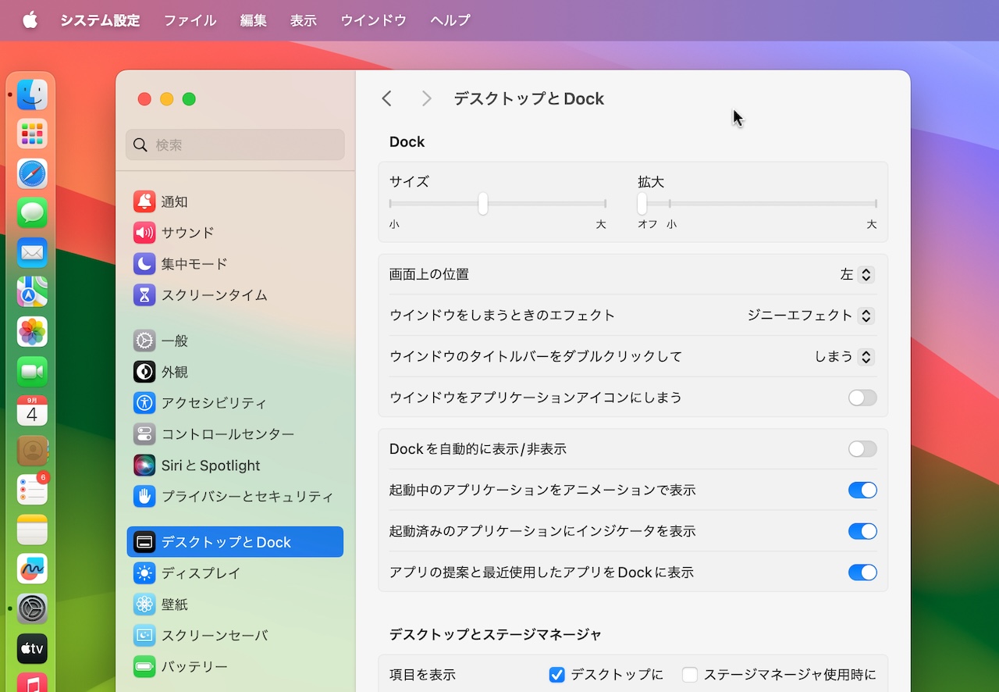Open 一般 settings pane

coord(235,341)
